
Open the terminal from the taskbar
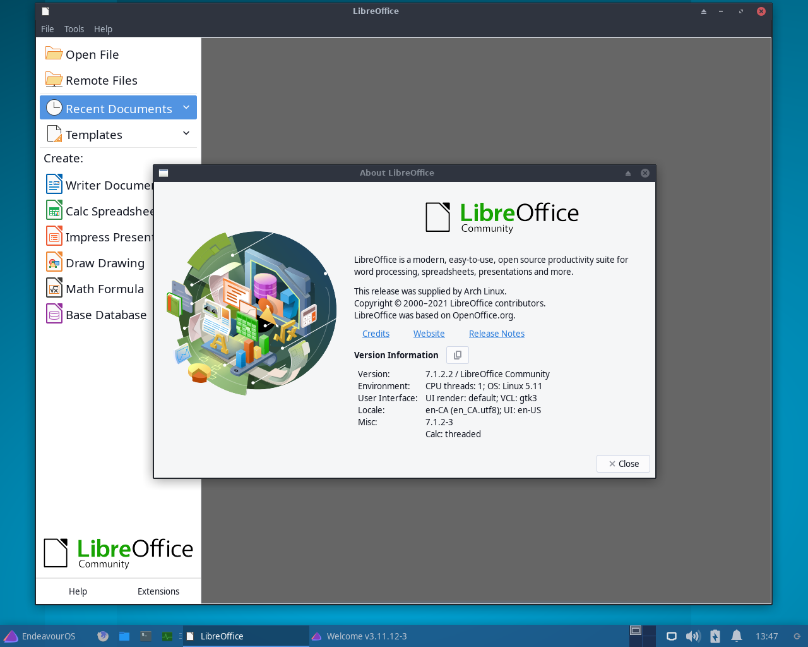click(x=146, y=636)
